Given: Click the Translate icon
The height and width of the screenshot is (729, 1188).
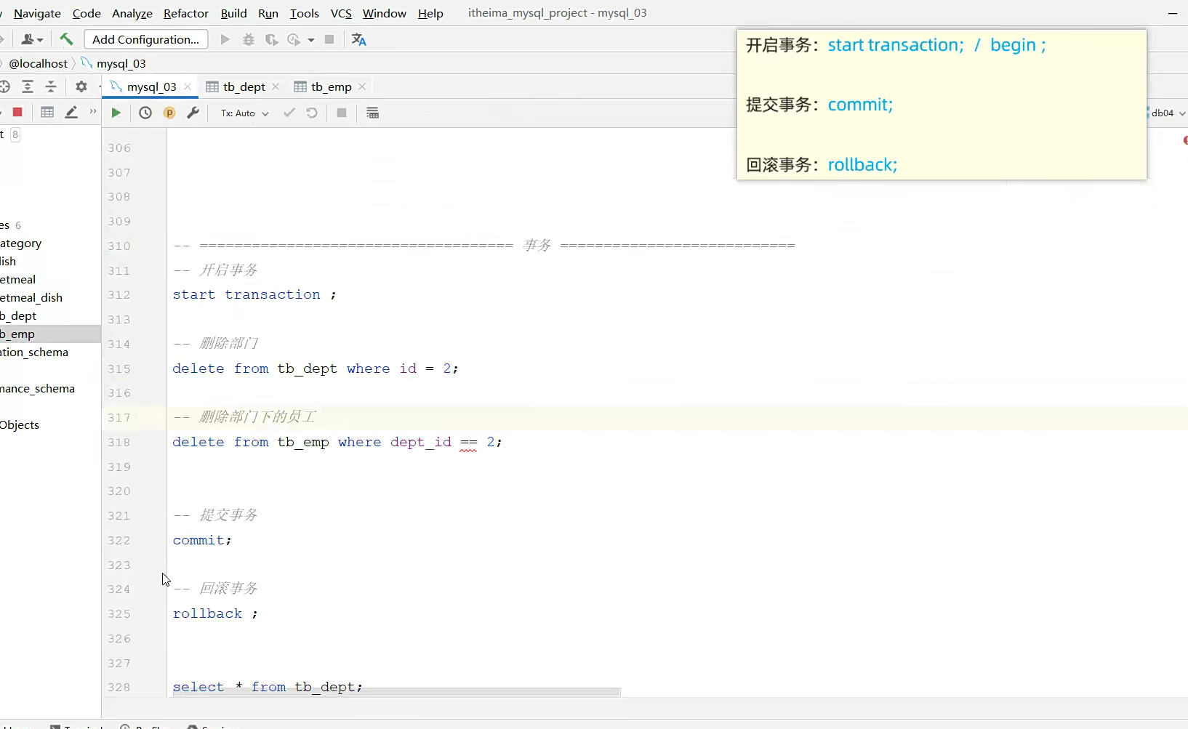Looking at the screenshot, I should (359, 39).
